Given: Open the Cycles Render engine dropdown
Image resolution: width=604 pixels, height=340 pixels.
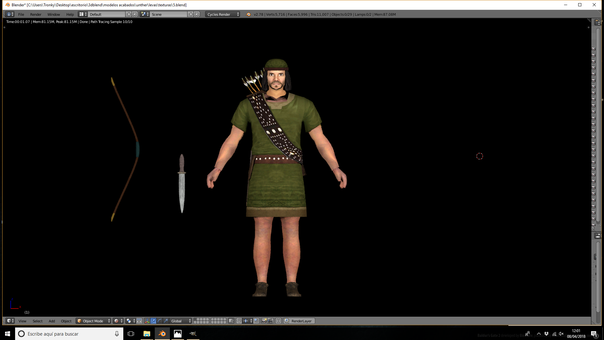Looking at the screenshot, I should pos(223,14).
